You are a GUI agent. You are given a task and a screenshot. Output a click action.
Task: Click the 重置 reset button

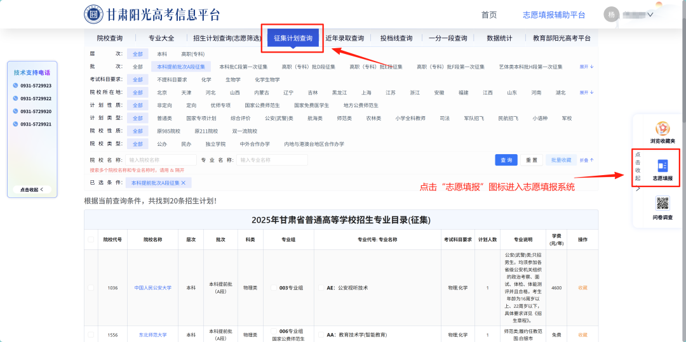[532, 160]
